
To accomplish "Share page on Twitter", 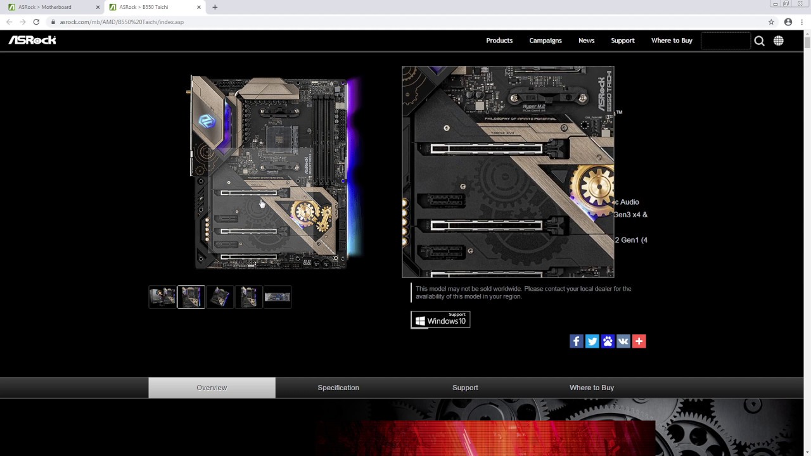I will pyautogui.click(x=592, y=341).
